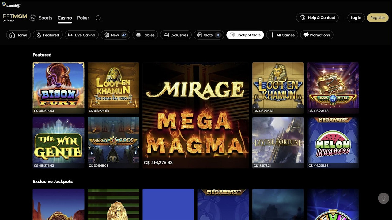392x220 pixels.
Task: Click the house icon on Home pill
Action: point(12,35)
